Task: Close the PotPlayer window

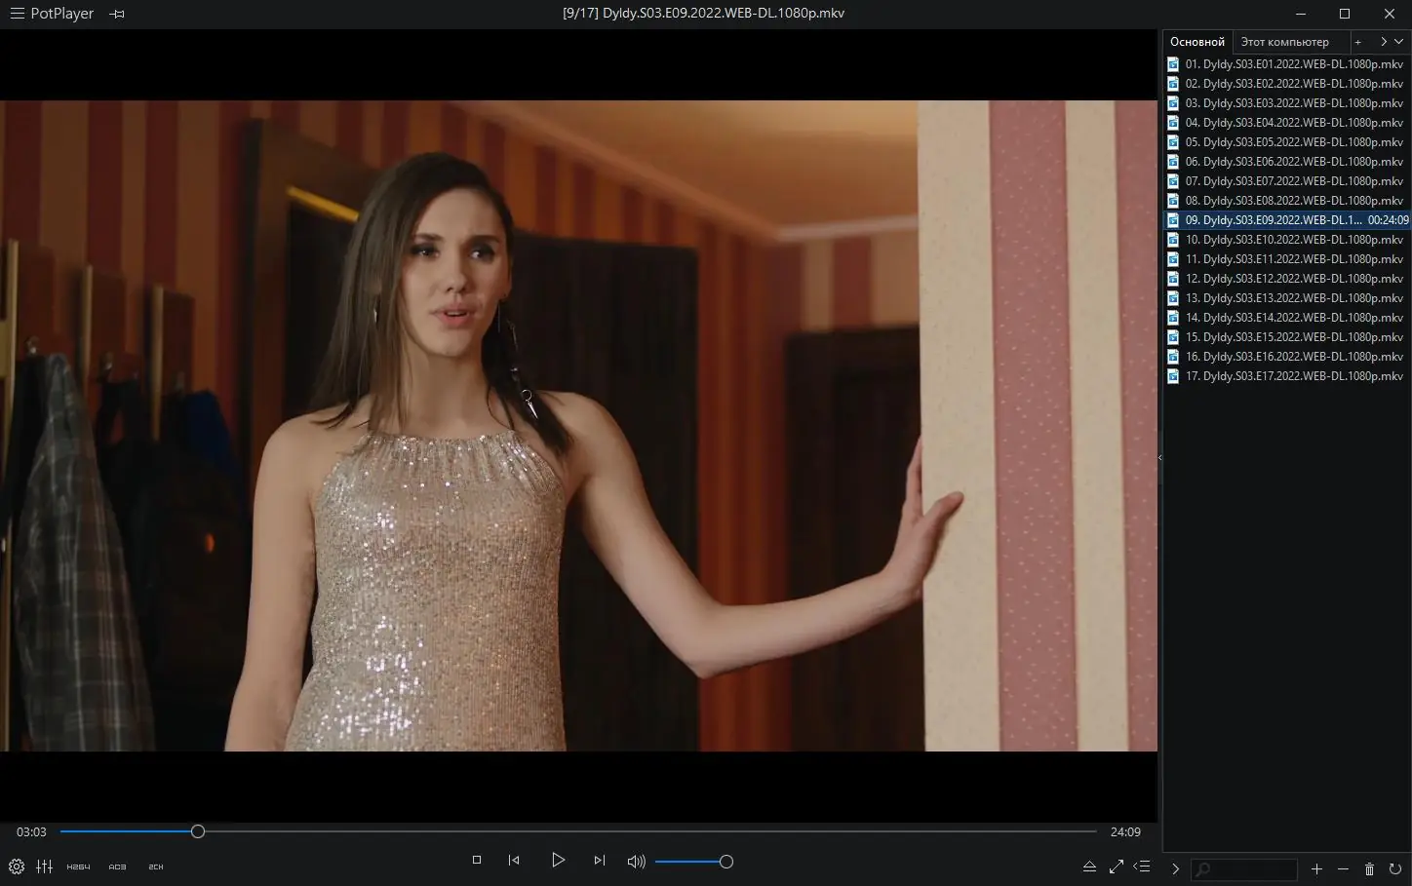Action: 1390,14
